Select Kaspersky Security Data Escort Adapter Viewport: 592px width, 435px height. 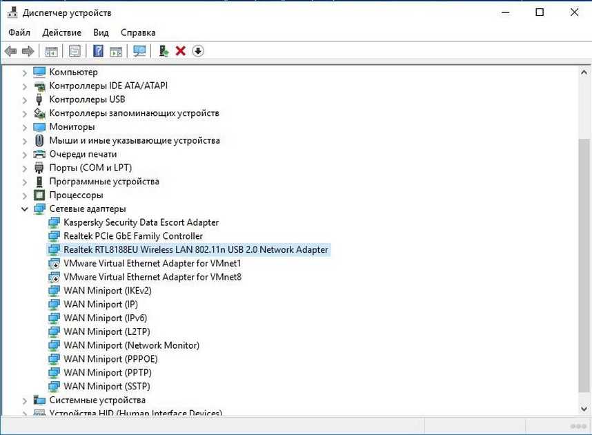coord(141,222)
